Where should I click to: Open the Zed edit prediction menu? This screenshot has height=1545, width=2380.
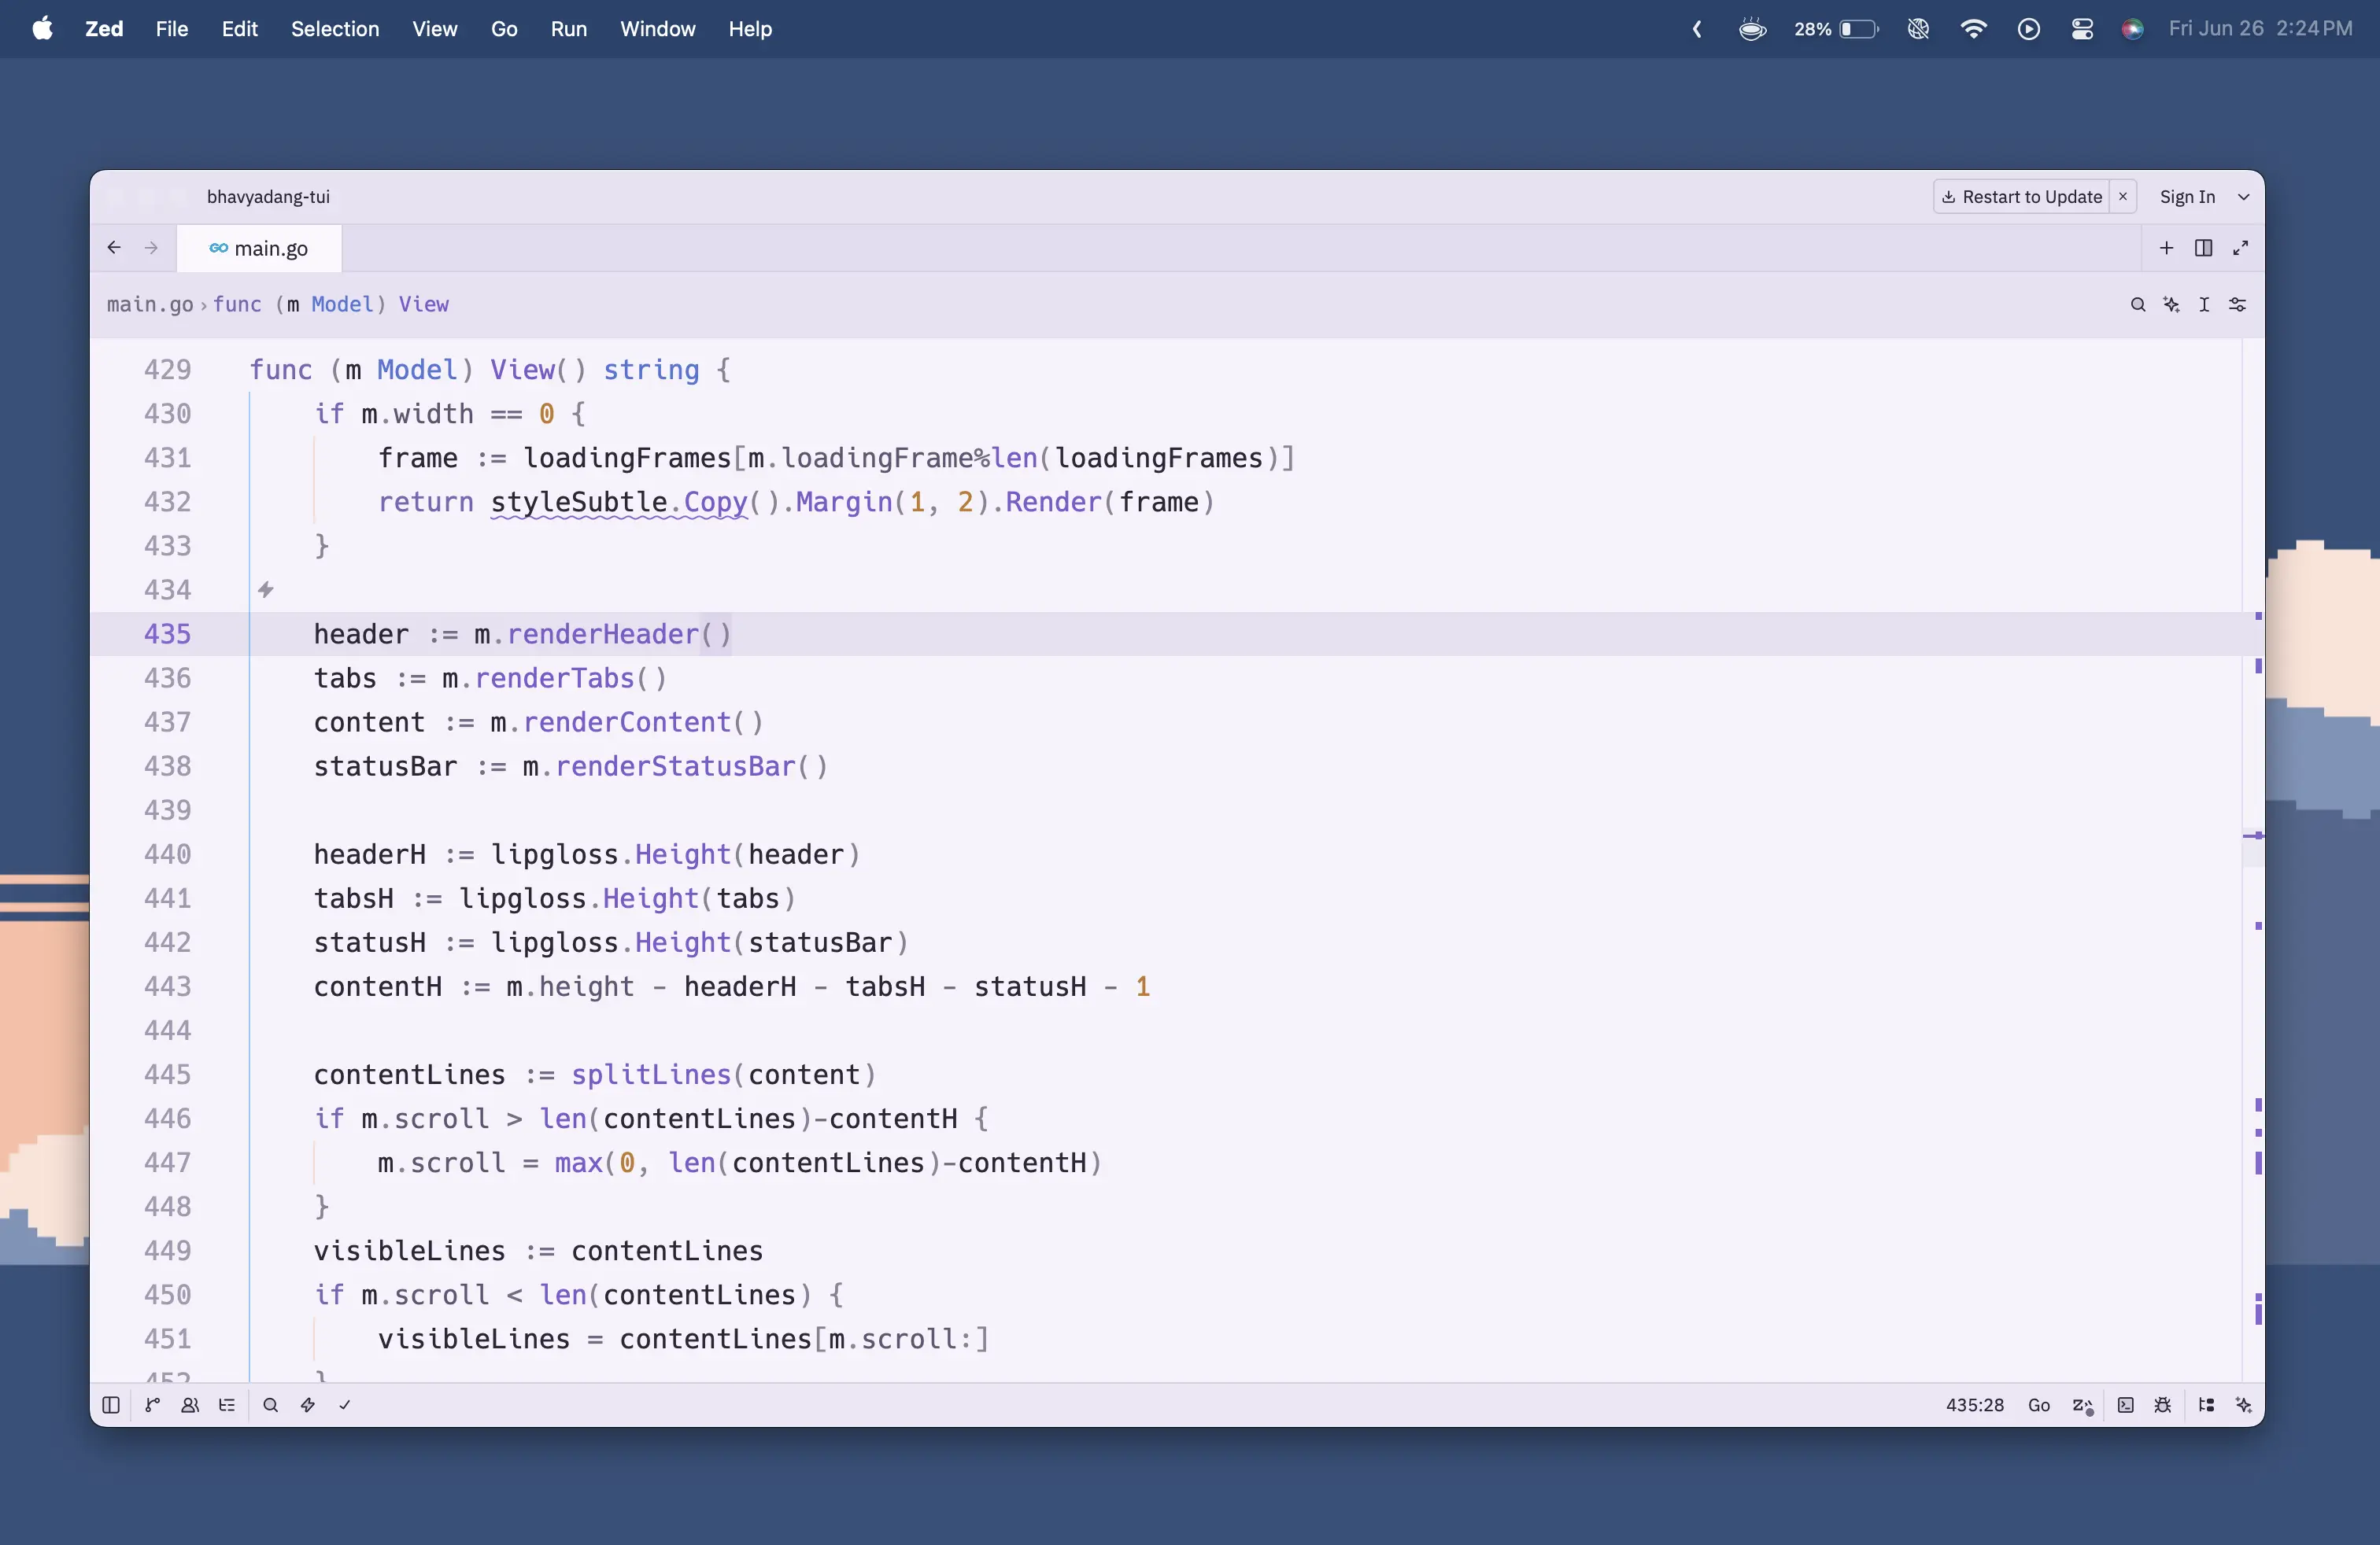pos(2083,1405)
